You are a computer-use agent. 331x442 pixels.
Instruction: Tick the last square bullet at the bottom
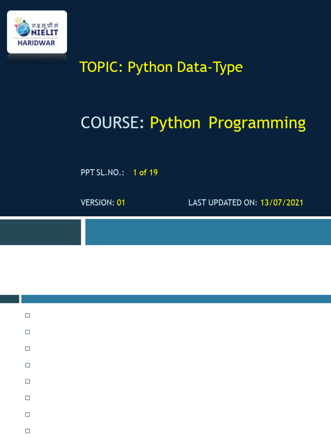(x=28, y=430)
